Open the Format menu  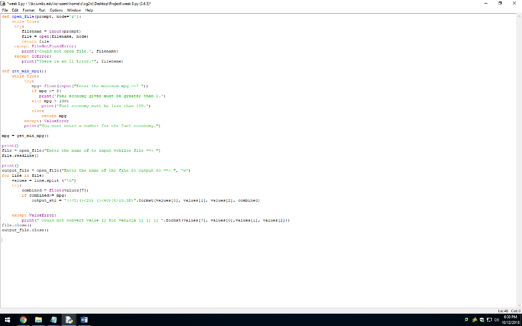(x=28, y=10)
